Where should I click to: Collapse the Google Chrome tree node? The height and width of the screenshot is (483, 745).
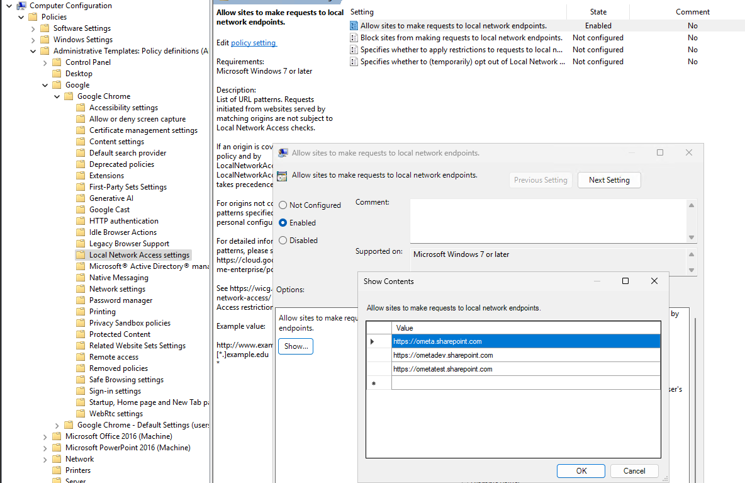click(57, 96)
